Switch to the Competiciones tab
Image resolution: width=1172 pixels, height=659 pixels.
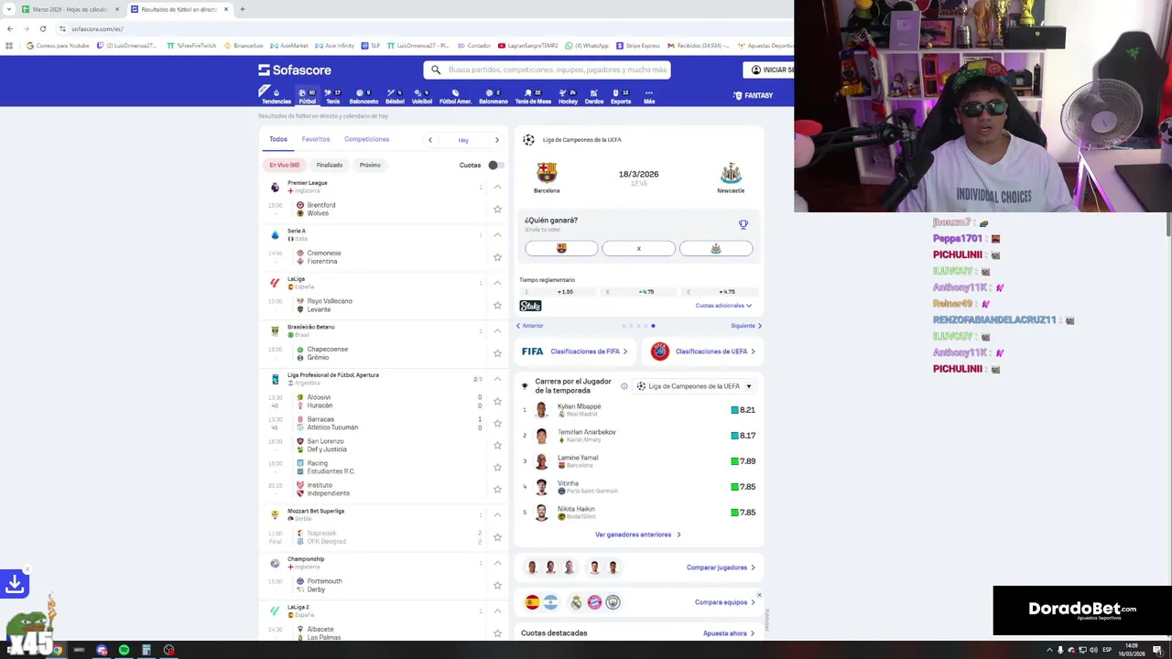point(367,139)
